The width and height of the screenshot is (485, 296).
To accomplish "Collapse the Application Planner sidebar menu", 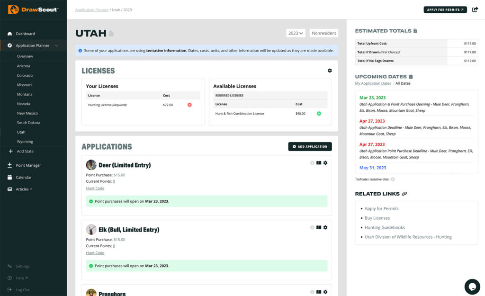I will pos(56,45).
